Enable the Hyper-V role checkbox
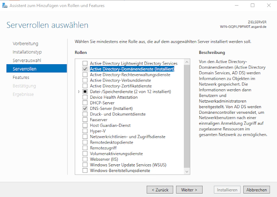 [85, 131]
